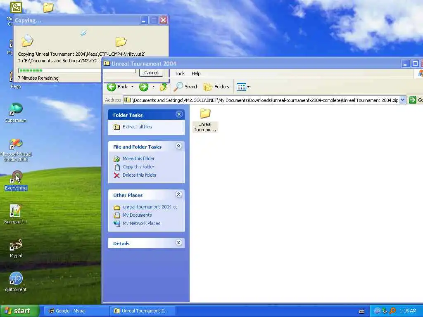Open the Tools menu
Image resolution: width=423 pixels, height=317 pixels.
coord(180,73)
